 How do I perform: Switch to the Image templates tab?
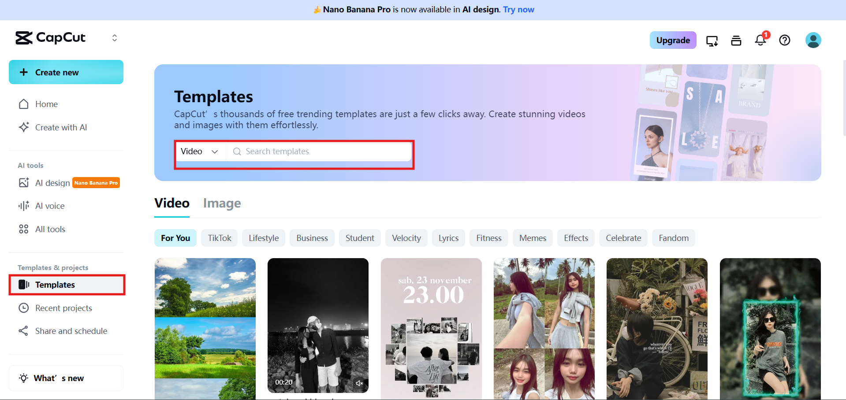click(222, 203)
